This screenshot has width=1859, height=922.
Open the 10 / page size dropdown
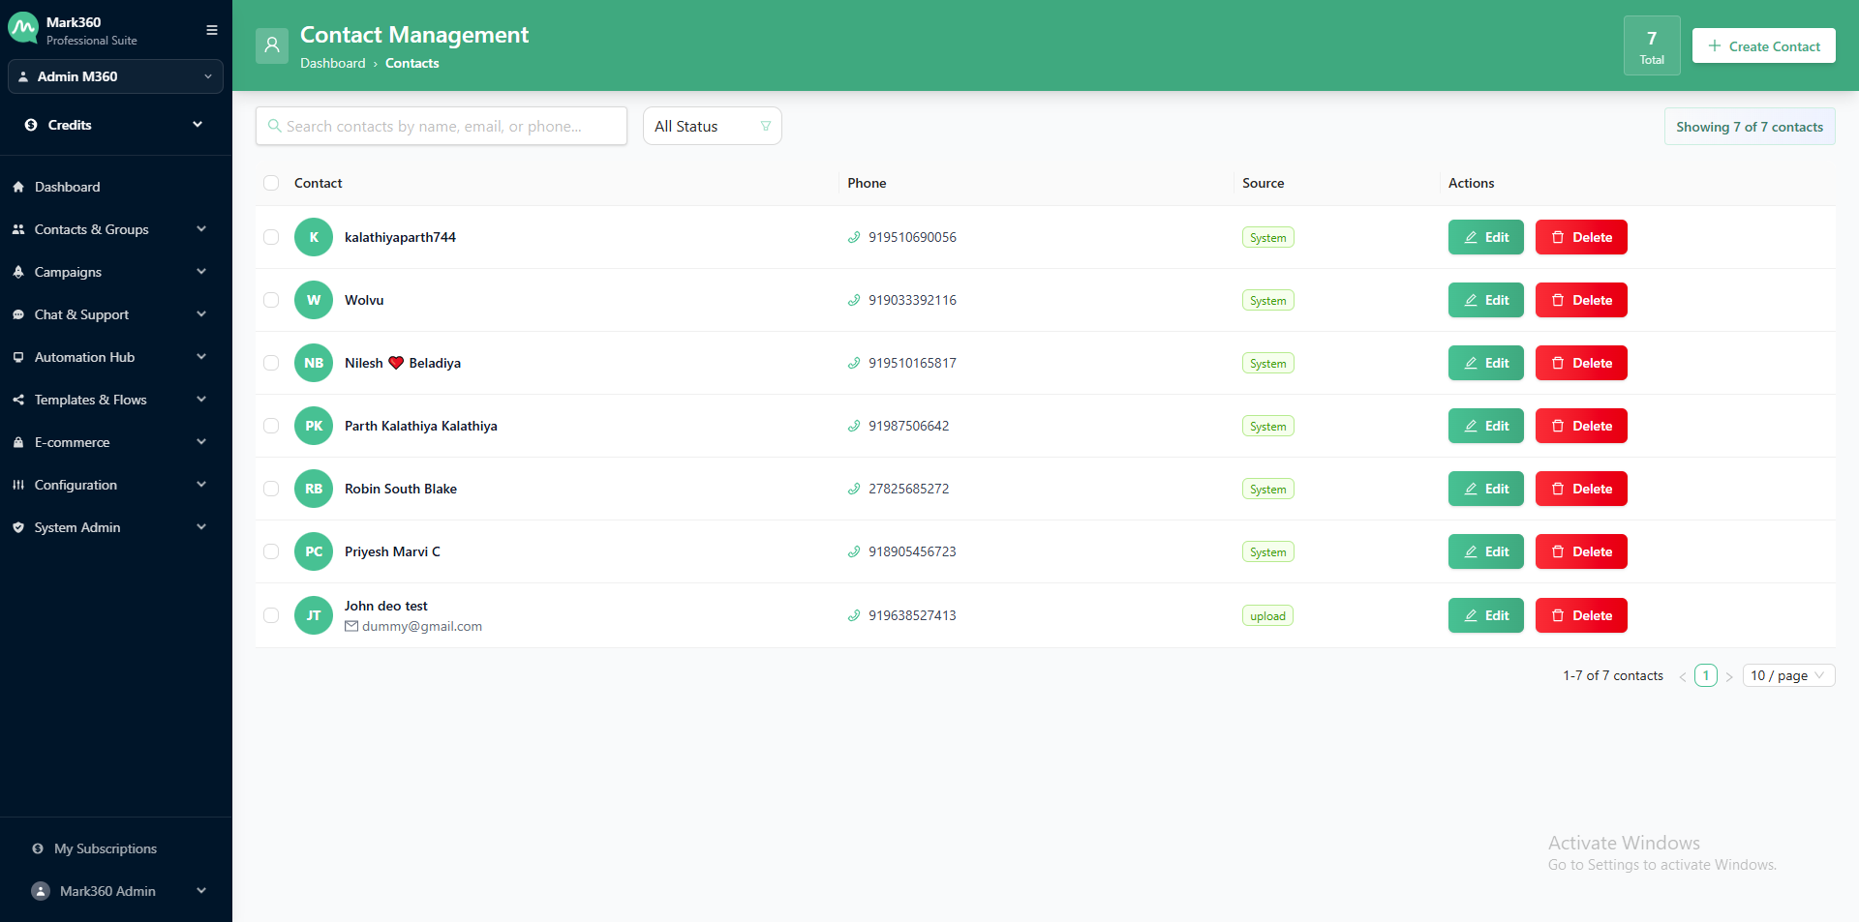point(1787,675)
